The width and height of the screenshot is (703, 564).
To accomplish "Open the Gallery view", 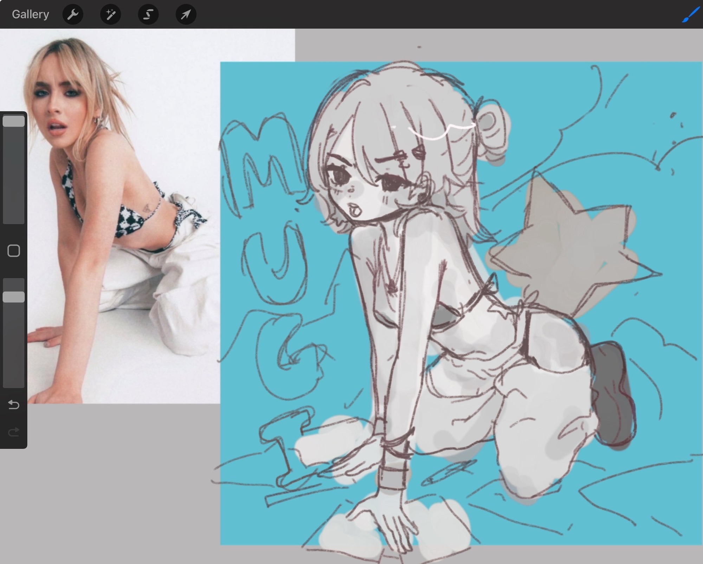I will (30, 14).
